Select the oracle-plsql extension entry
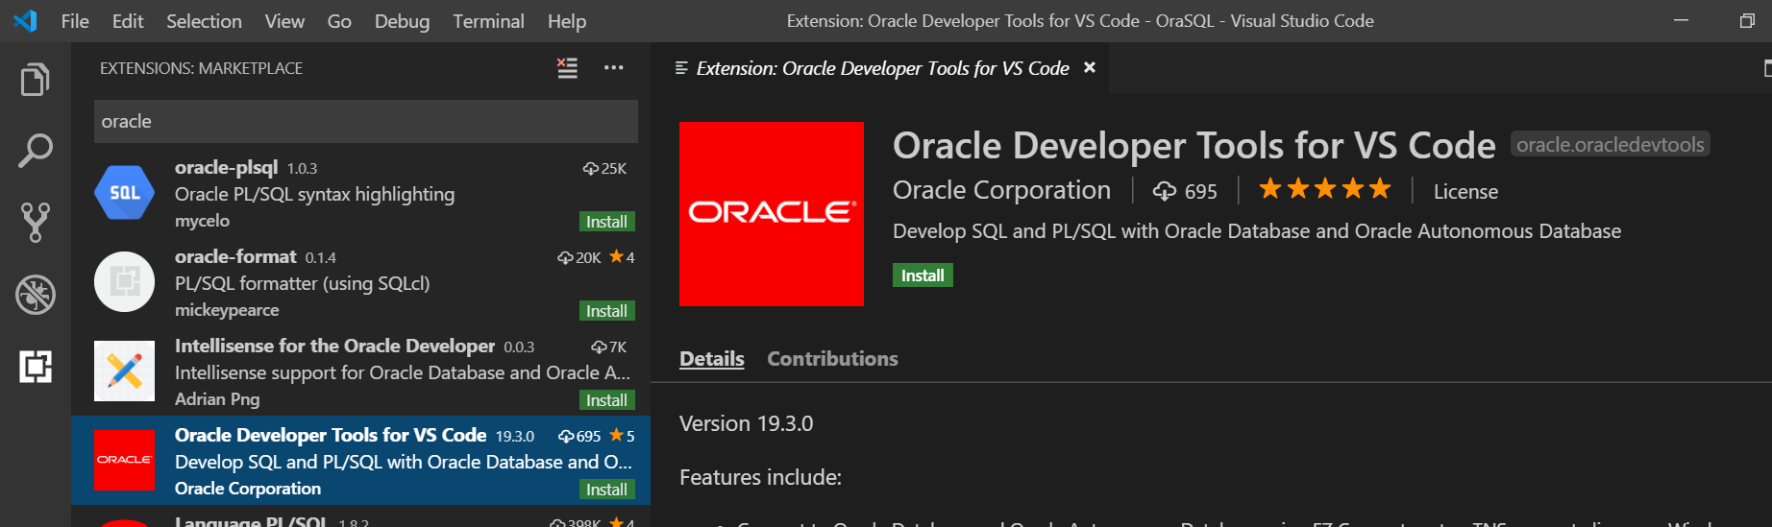The height and width of the screenshot is (527, 1772). [x=360, y=193]
